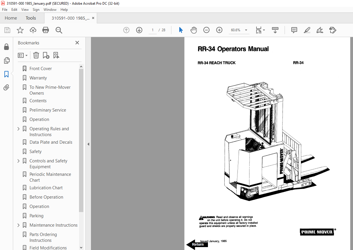Print the document via printer icon

46,30
